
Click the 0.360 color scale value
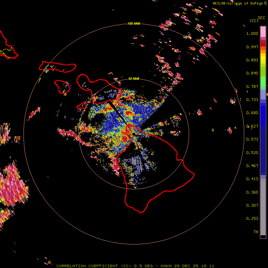tap(252, 192)
